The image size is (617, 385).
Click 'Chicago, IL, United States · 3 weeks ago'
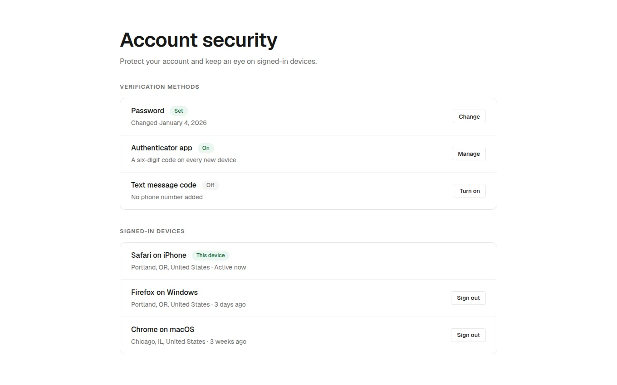189,342
